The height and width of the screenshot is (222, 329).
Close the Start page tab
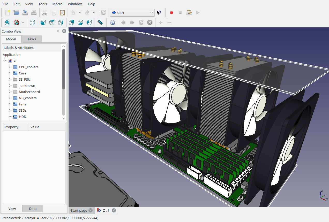click(90, 210)
